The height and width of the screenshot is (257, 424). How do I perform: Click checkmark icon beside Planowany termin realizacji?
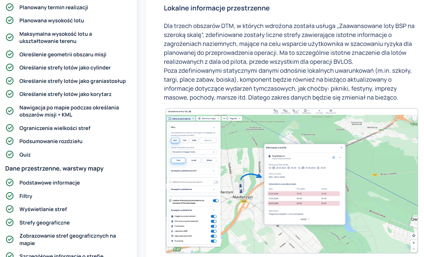pos(10,7)
